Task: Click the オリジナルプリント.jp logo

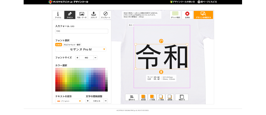Action: click(68, 2)
